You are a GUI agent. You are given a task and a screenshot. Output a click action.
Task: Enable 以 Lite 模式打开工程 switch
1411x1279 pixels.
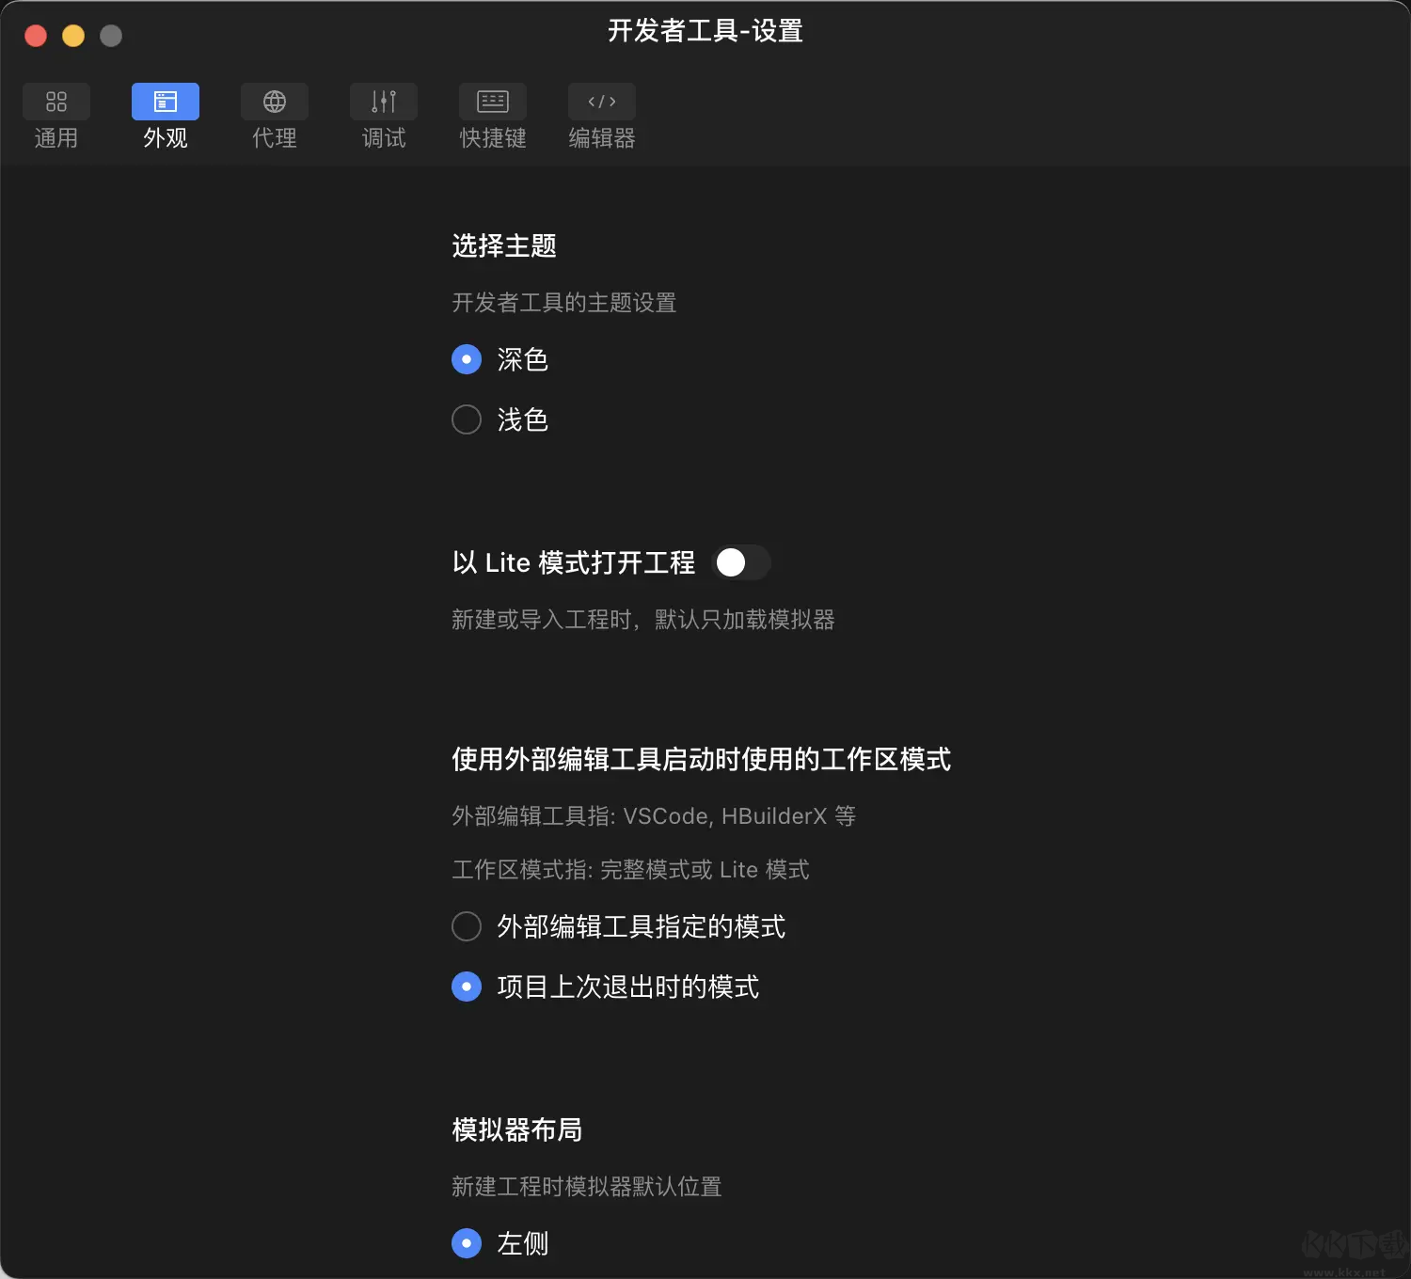point(742,562)
